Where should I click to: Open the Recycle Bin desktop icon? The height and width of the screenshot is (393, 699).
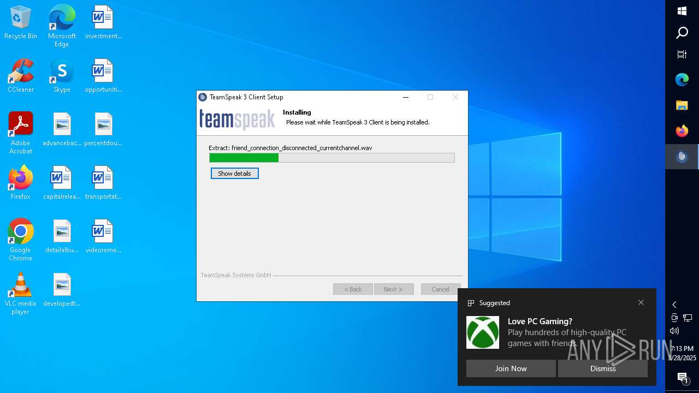[20, 23]
